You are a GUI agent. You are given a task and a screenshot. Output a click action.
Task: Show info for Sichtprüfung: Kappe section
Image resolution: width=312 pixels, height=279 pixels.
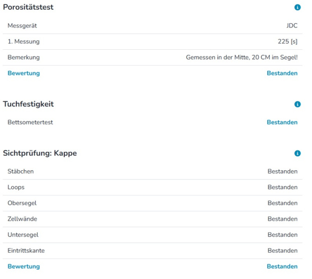point(298,153)
